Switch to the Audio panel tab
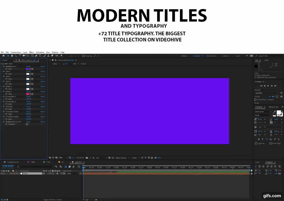This screenshot has height=201, width=284. pos(266,60)
